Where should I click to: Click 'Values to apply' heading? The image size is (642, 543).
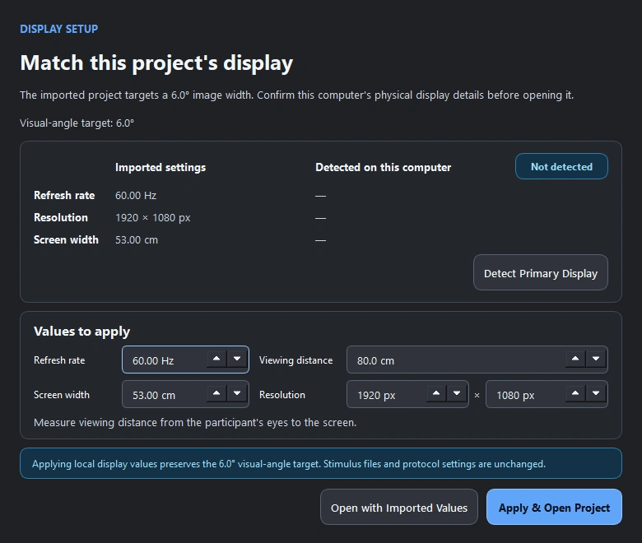81,331
